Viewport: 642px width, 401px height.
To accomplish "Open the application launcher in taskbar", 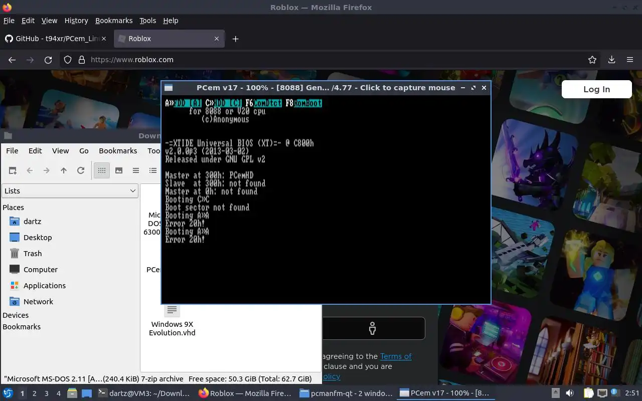I will pyautogui.click(x=8, y=393).
